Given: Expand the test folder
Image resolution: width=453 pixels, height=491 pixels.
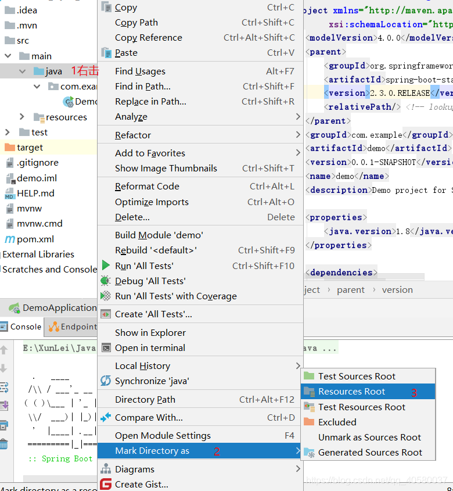Looking at the screenshot, I should 7,132.
